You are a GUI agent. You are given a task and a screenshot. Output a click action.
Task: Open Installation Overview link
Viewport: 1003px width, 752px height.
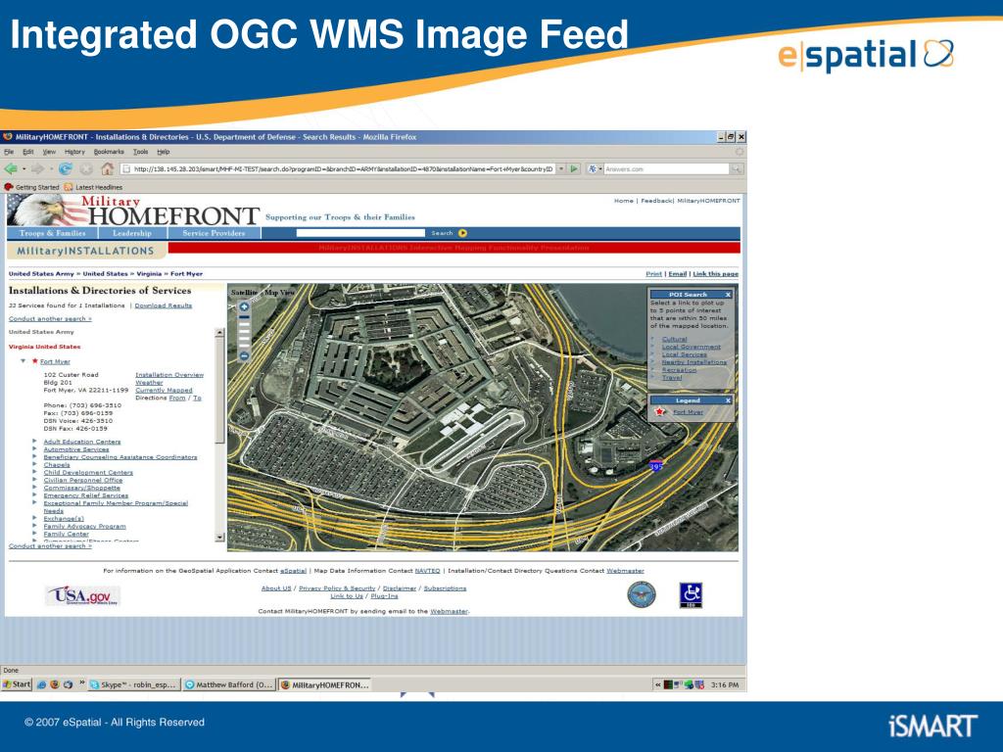[169, 375]
